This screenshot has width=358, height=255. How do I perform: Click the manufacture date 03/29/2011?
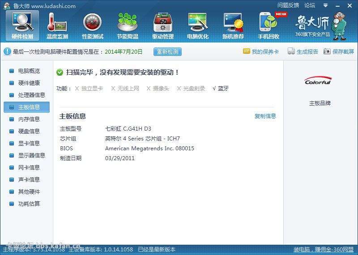tap(120, 158)
